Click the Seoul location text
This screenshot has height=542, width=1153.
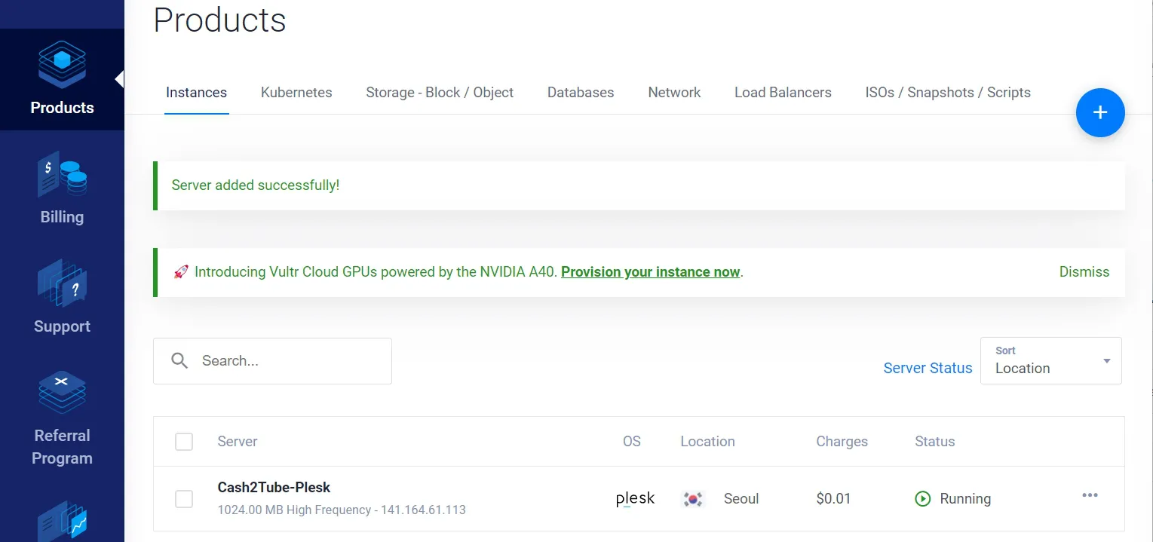tap(741, 499)
